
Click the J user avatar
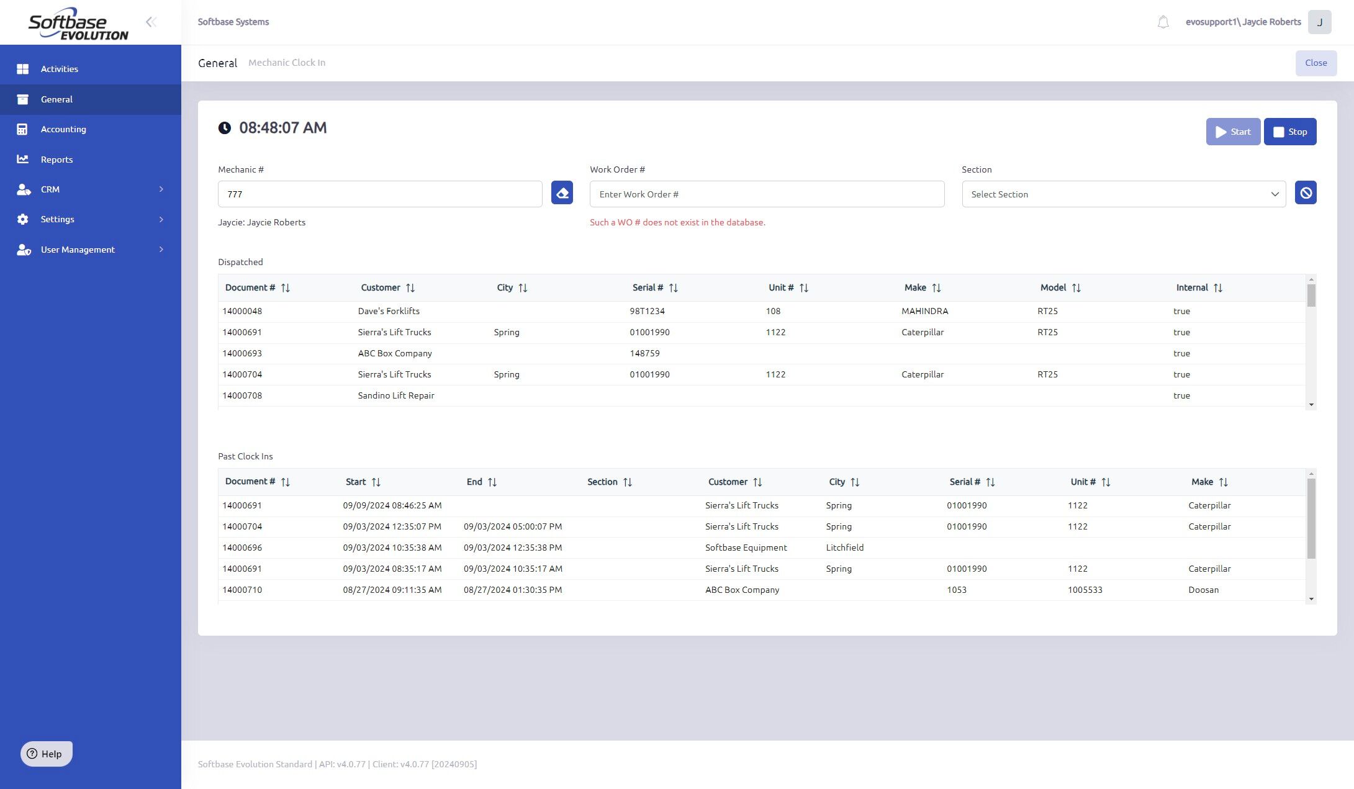(x=1319, y=22)
